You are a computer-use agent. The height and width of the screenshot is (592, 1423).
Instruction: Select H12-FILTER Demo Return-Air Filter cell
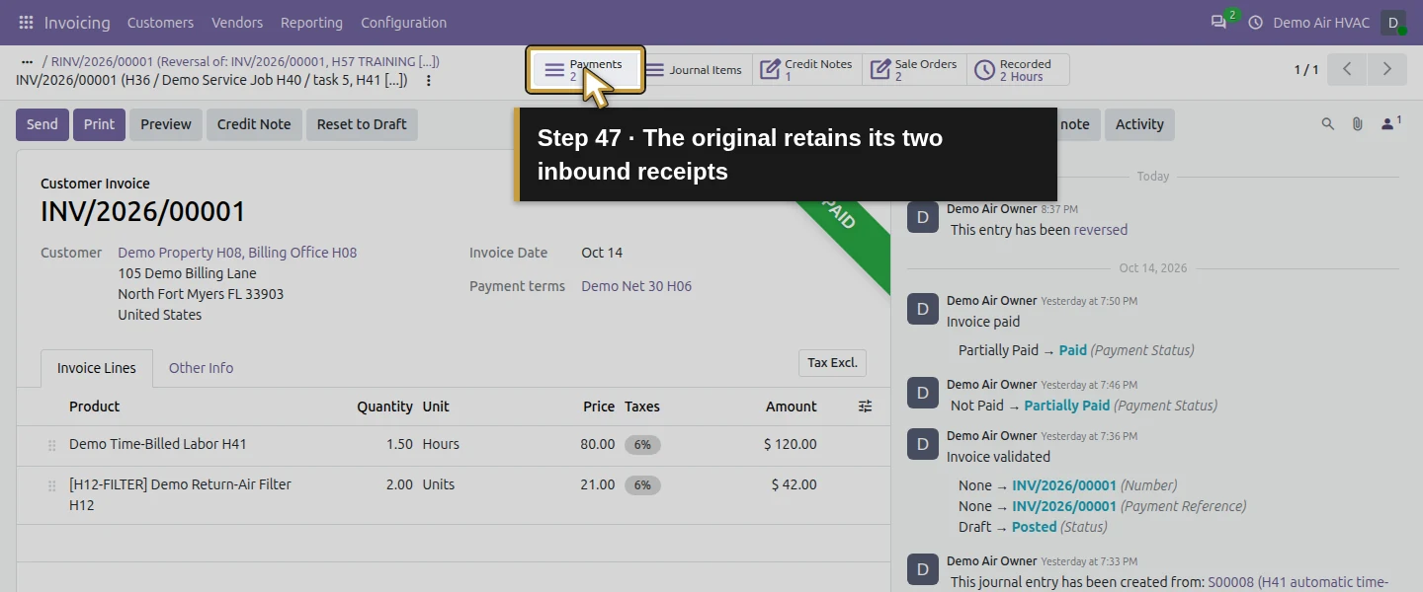point(180,494)
